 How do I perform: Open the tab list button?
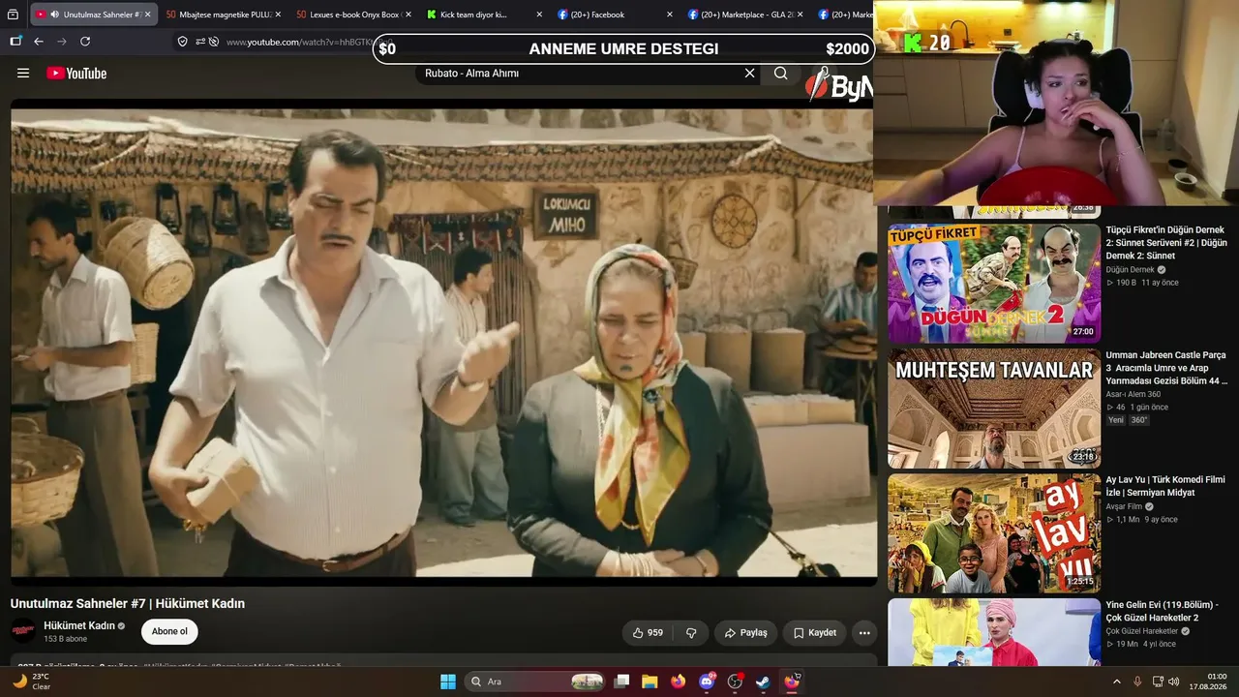pos(13,15)
